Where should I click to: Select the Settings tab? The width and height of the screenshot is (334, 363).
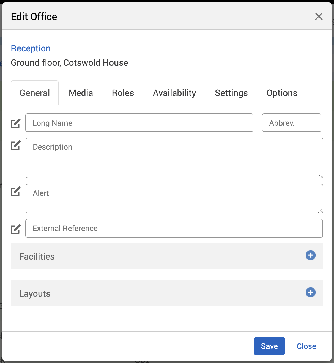(x=231, y=93)
